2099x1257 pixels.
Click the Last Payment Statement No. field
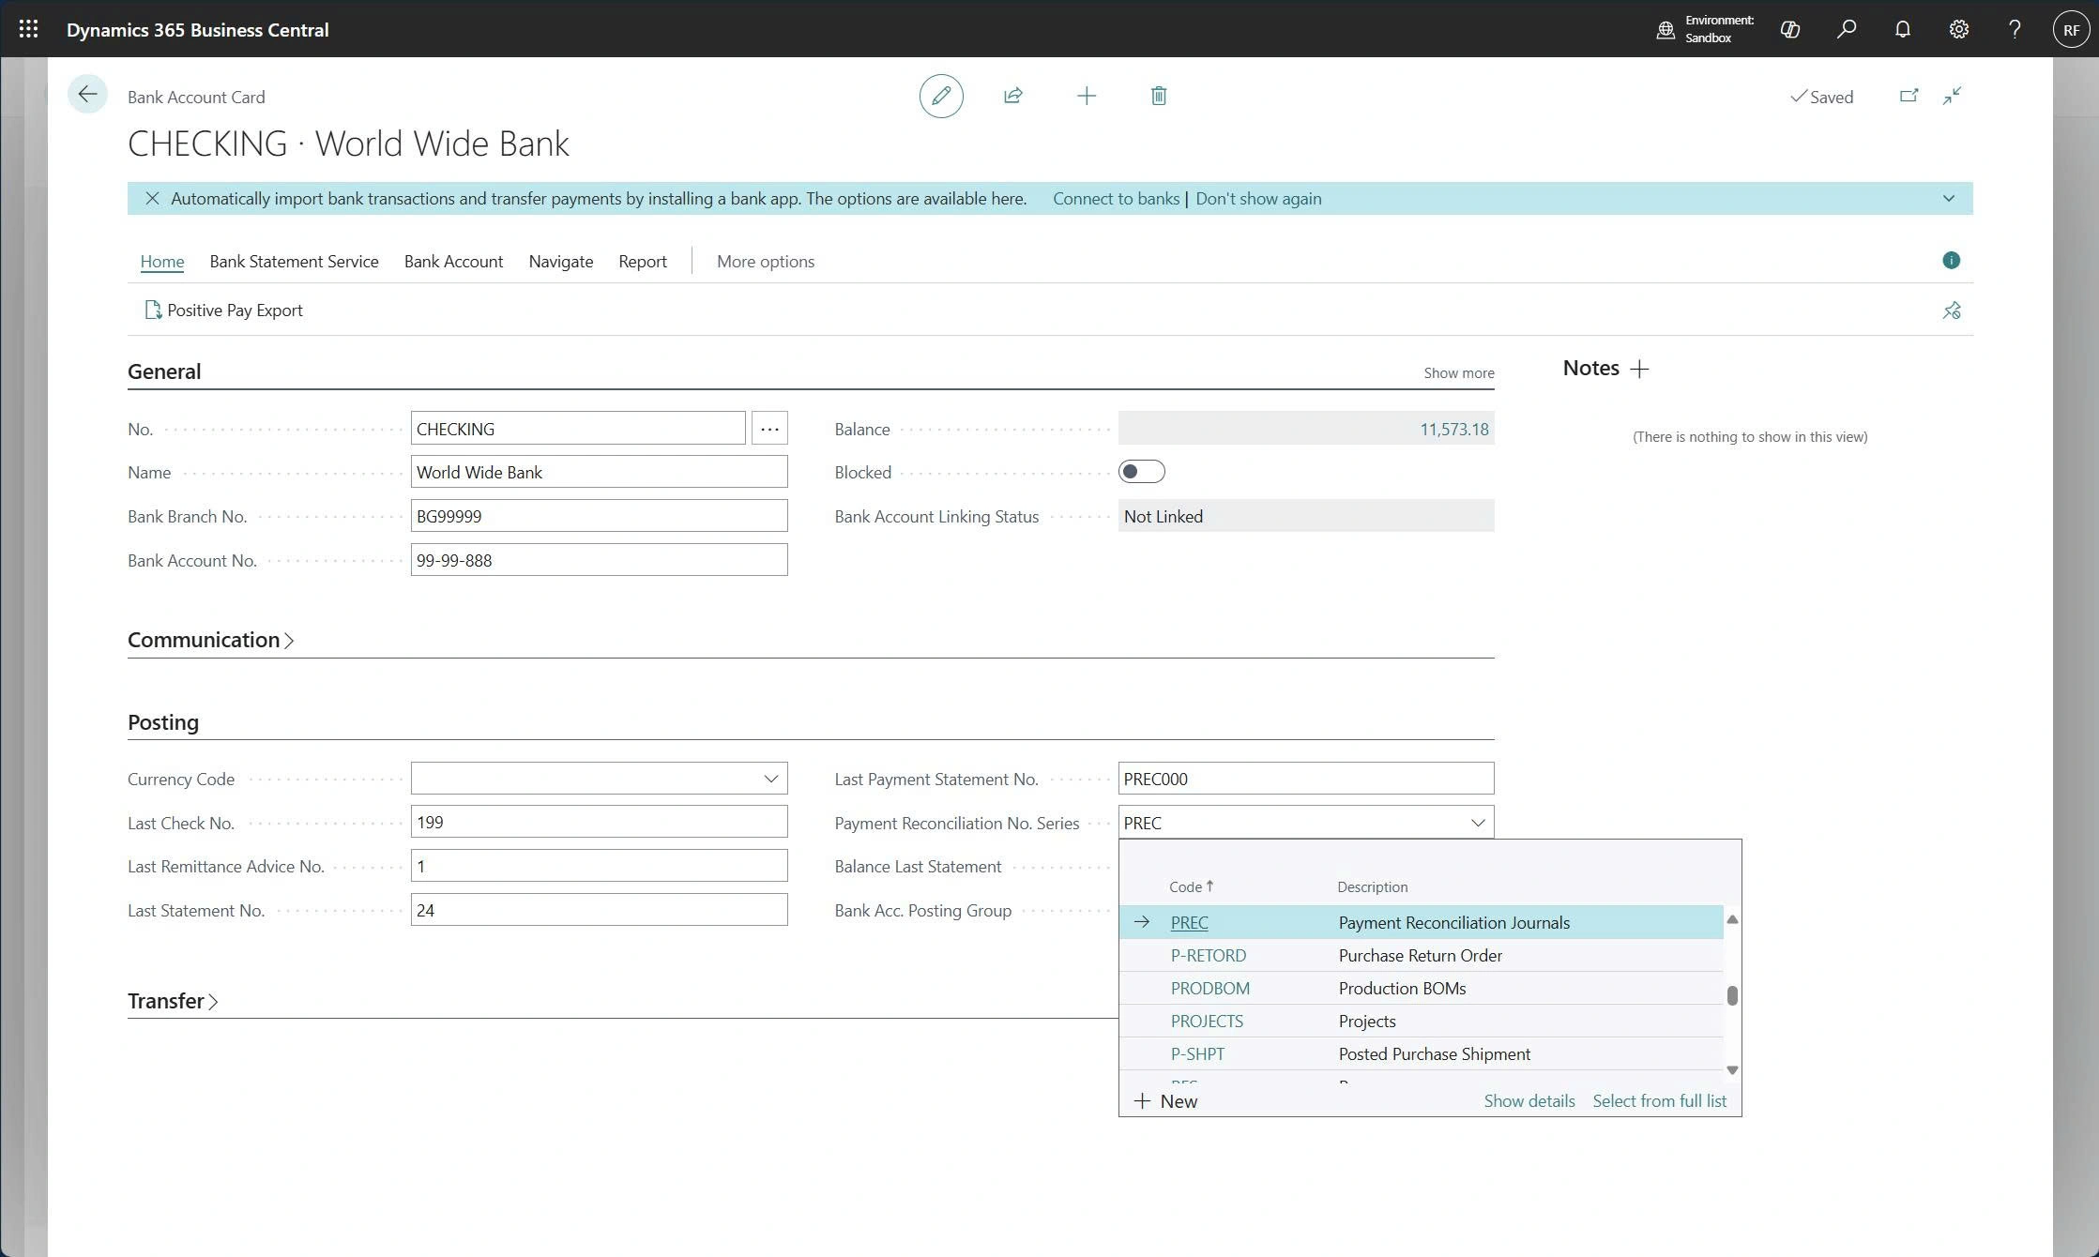pos(1306,779)
